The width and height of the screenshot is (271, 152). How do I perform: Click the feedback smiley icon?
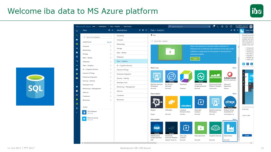click(x=227, y=26)
